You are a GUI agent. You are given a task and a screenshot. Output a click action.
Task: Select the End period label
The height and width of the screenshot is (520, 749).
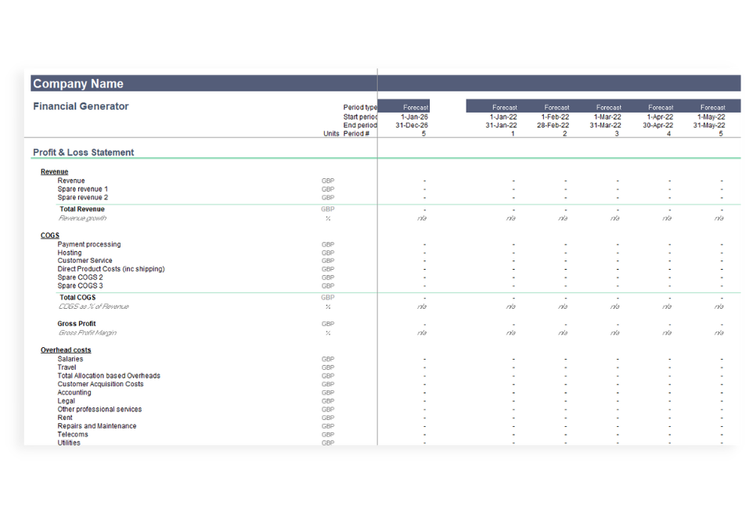(x=360, y=125)
